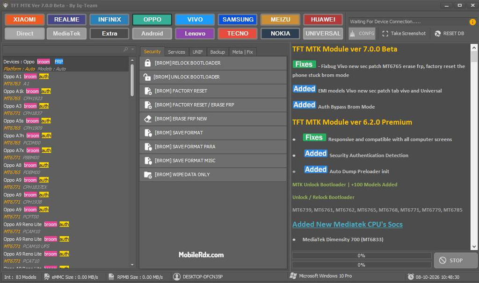Click the changelog panel scrollbar down arrow
Screen dimensions: 479x283
pos(474,247)
